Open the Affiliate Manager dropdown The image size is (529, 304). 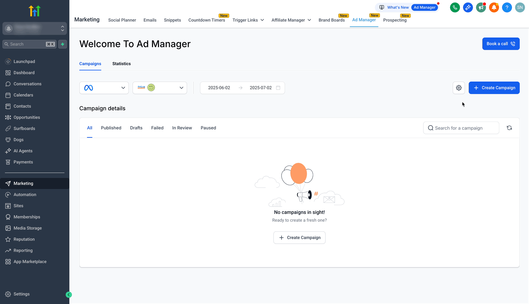point(291,20)
